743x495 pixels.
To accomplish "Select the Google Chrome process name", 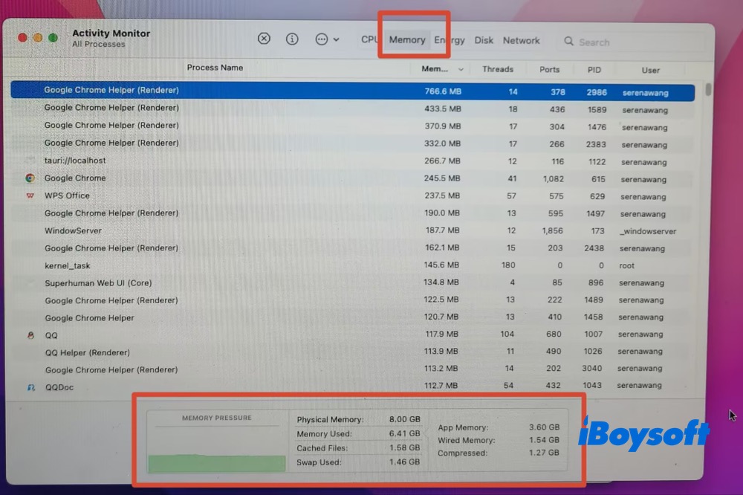I will pyautogui.click(x=75, y=178).
